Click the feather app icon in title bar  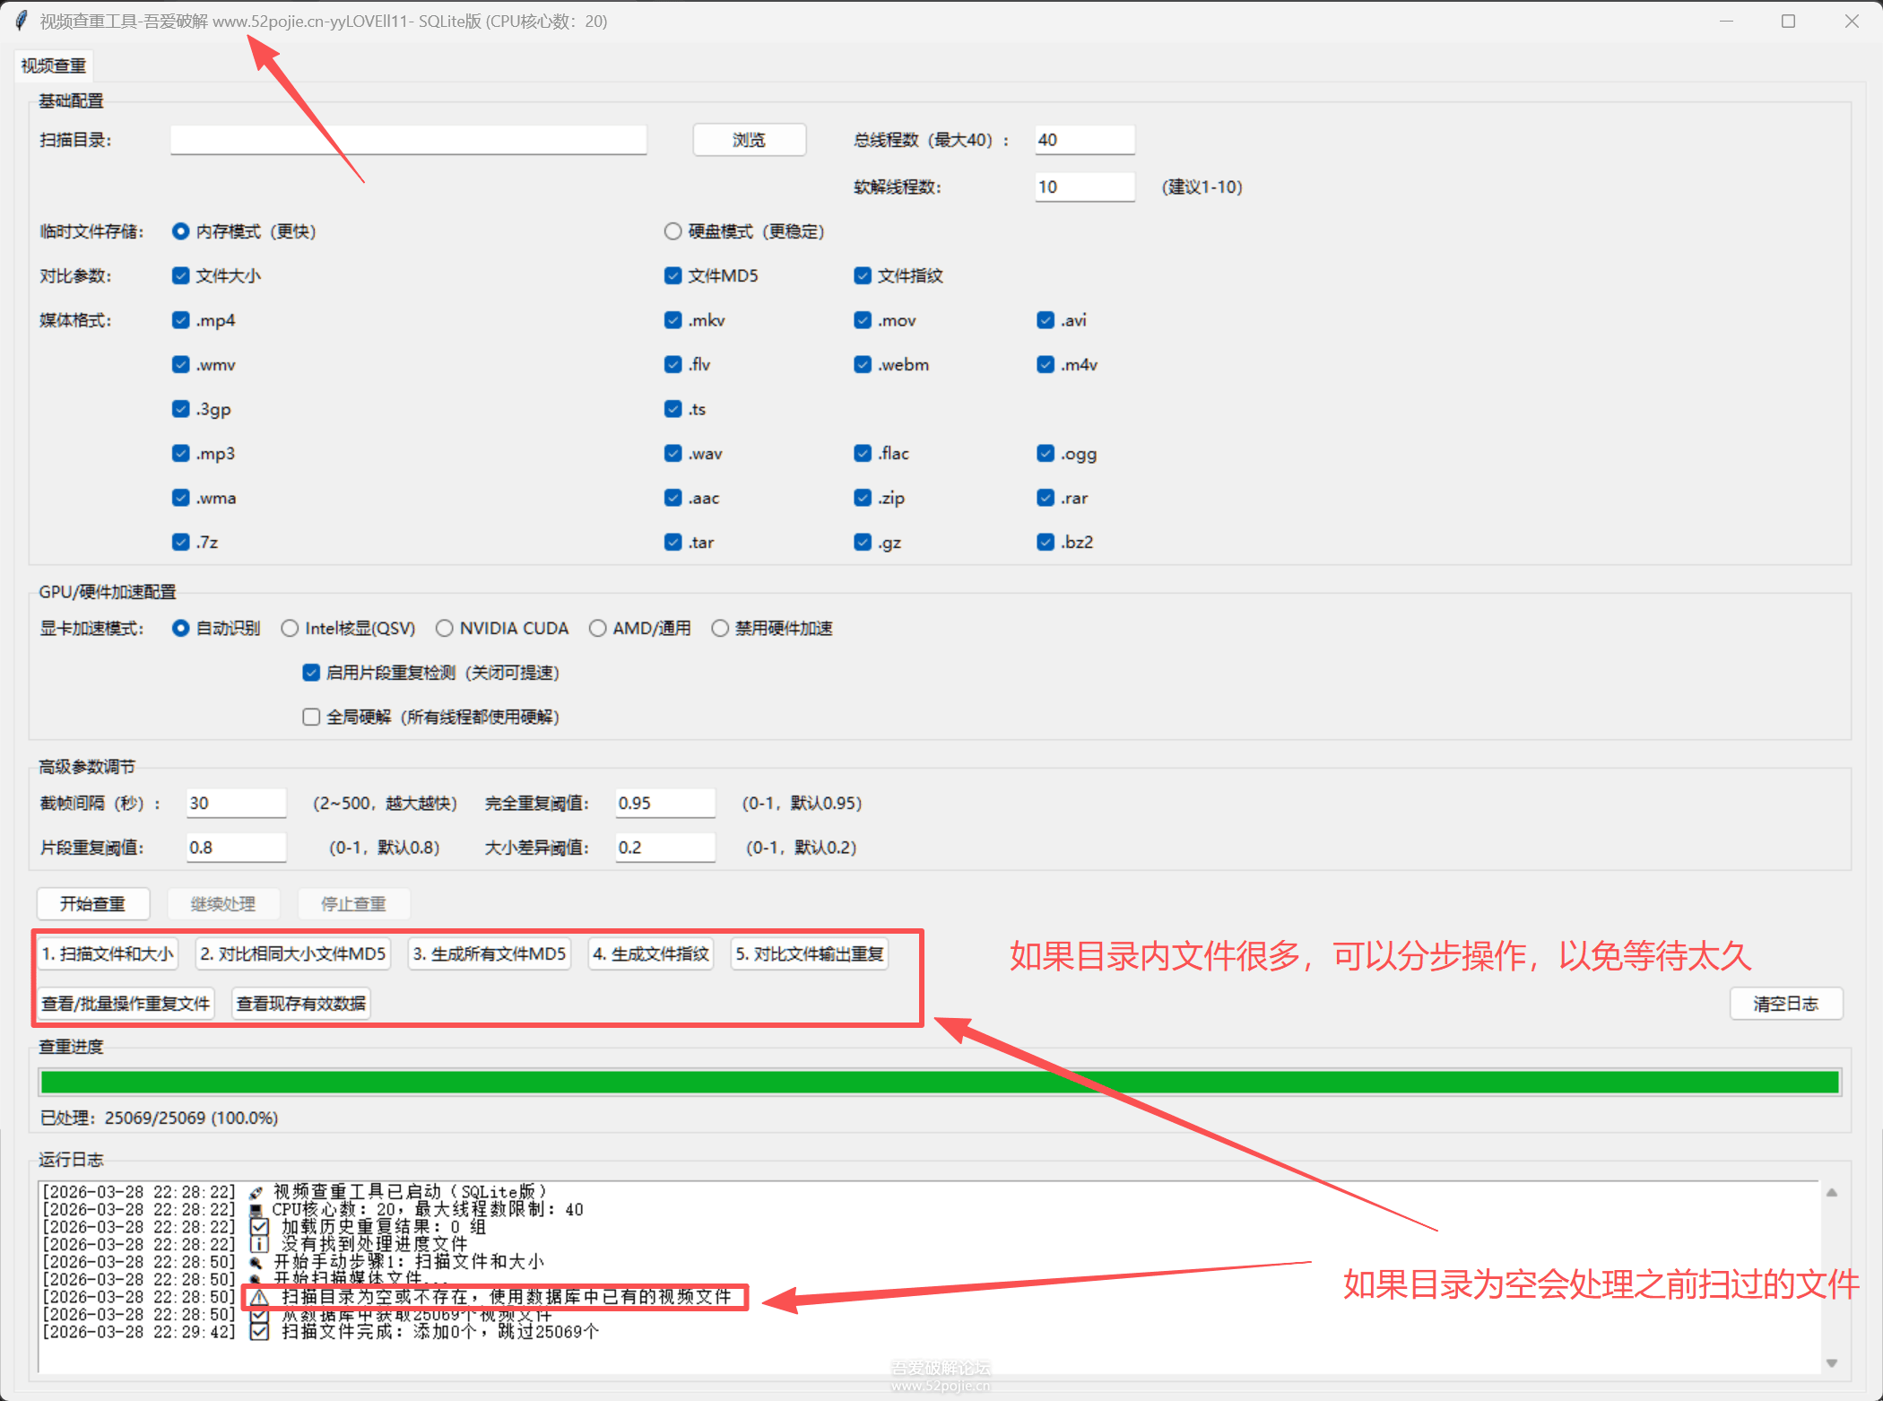(x=22, y=21)
